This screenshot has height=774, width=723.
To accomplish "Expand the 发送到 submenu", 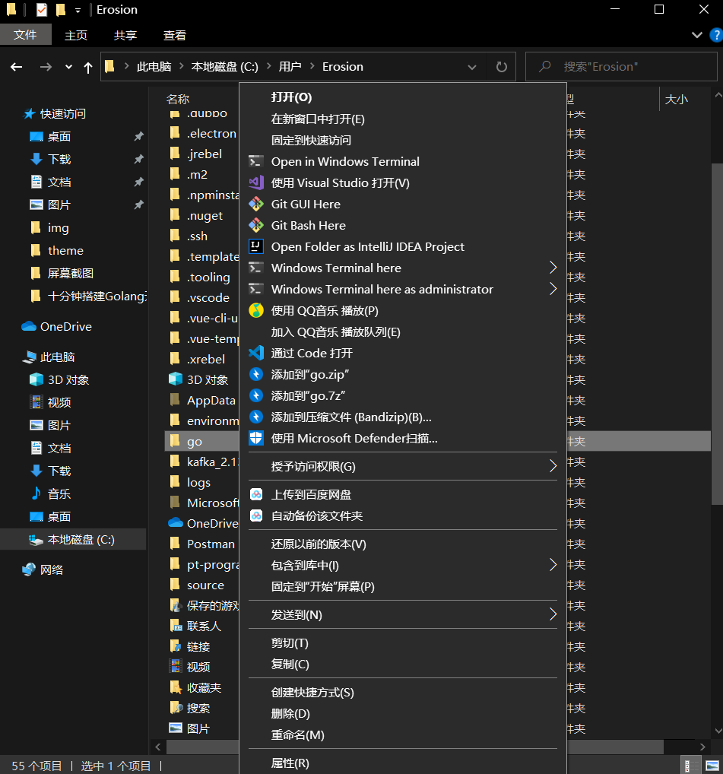I will click(553, 614).
